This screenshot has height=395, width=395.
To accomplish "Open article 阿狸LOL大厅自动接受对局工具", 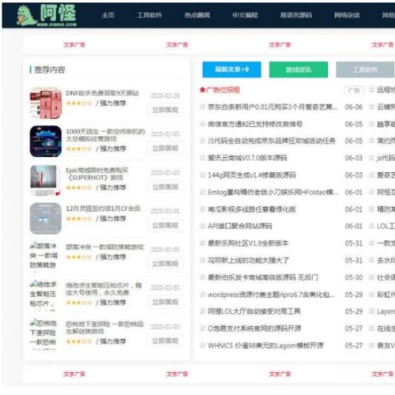I will tap(254, 311).
